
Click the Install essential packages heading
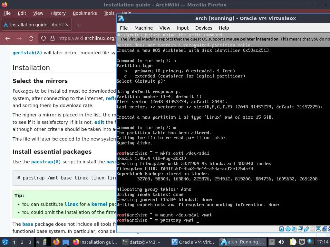pyautogui.click(x=52, y=152)
